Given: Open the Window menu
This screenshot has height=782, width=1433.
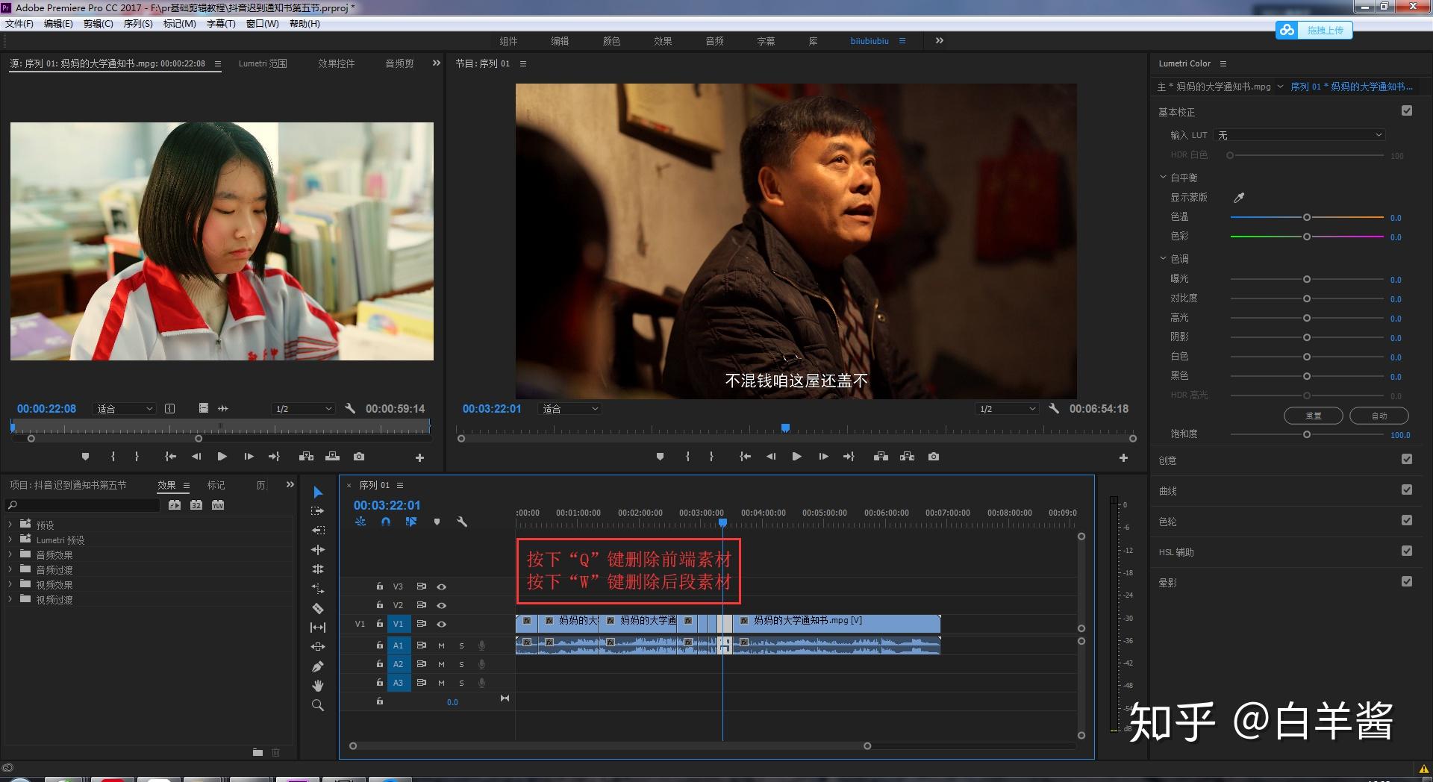Looking at the screenshot, I should tap(262, 24).
